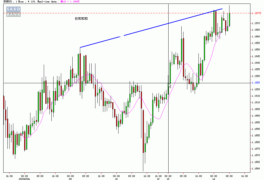264x180 pixels.
Task: Click the blue 1.1925 crosshair price label
Action: 256,83
